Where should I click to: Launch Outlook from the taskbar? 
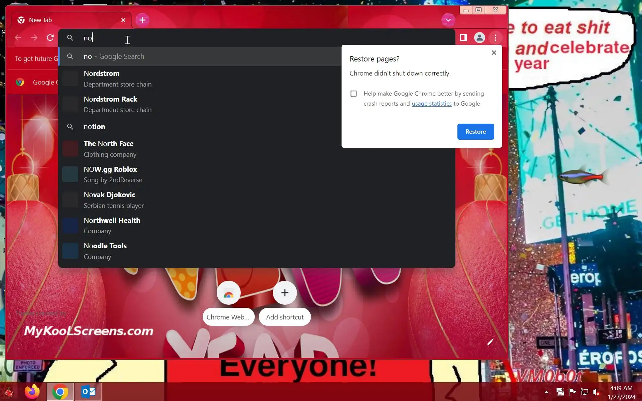(x=88, y=391)
